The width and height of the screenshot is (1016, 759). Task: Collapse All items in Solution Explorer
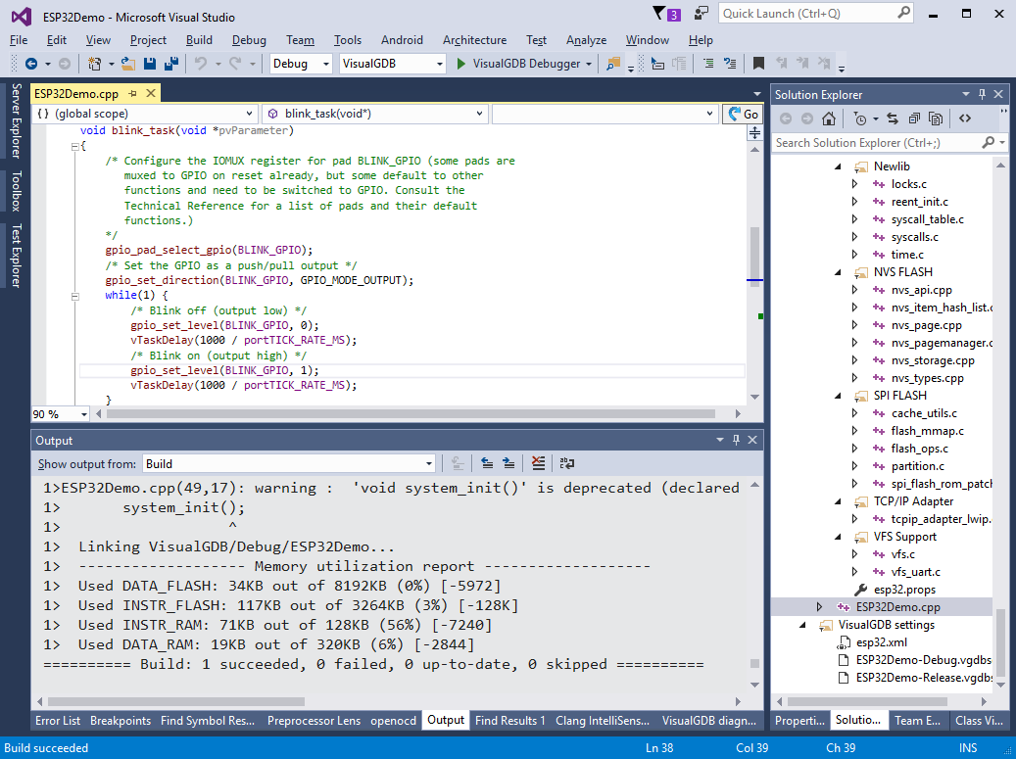pyautogui.click(x=914, y=119)
